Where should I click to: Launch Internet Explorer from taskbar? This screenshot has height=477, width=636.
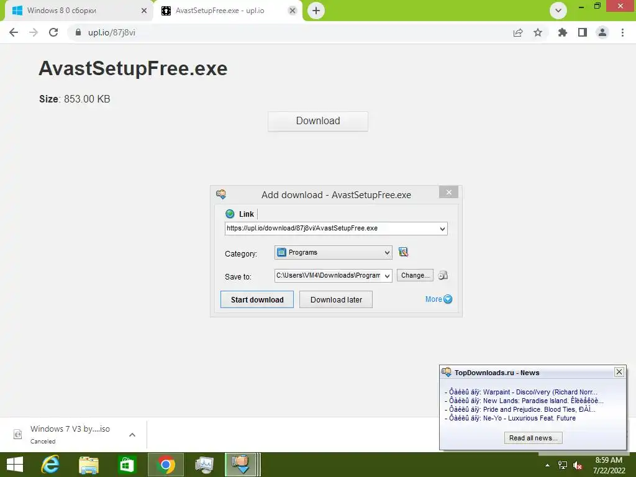point(50,465)
